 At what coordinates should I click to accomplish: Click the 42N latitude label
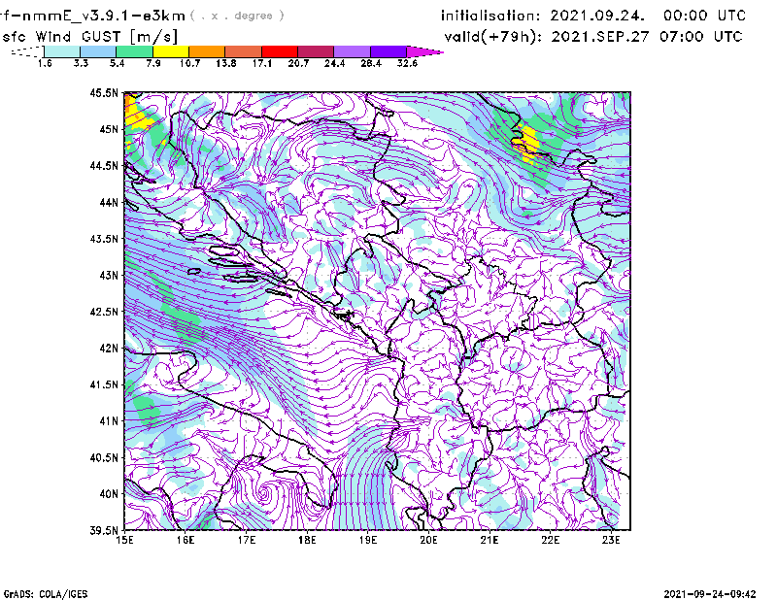click(x=109, y=348)
